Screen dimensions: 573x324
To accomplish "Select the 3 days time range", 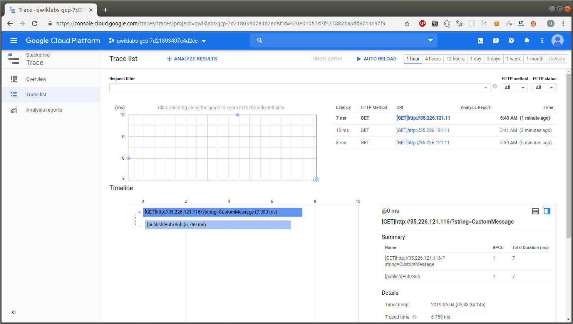I will coord(494,59).
